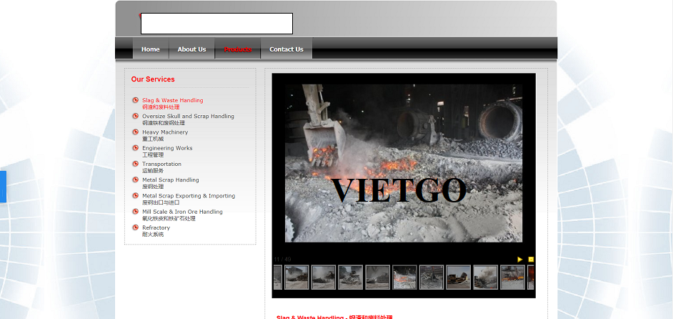
Task: Open the Refractory service link
Action: pyautogui.click(x=156, y=231)
